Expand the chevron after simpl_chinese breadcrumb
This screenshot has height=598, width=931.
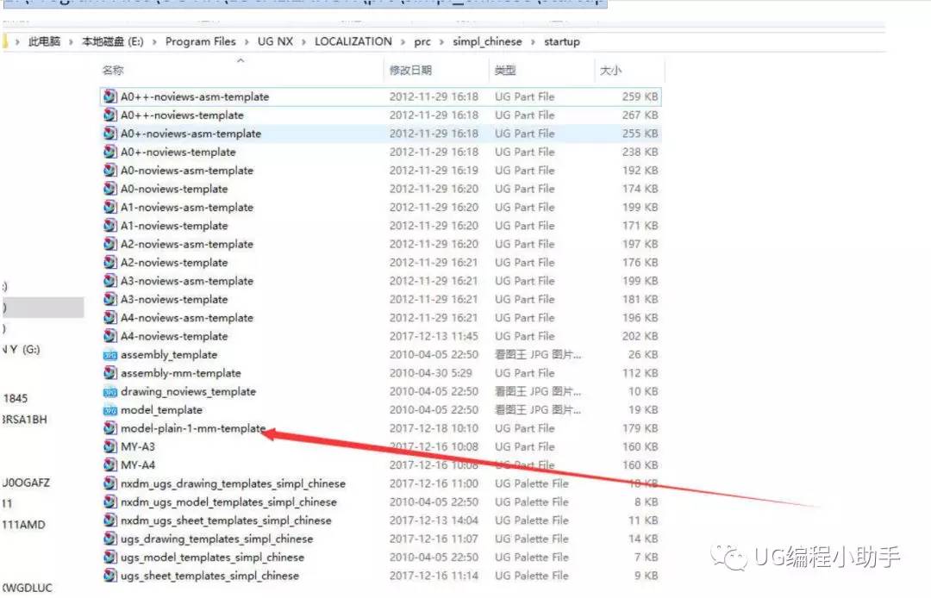coord(533,42)
